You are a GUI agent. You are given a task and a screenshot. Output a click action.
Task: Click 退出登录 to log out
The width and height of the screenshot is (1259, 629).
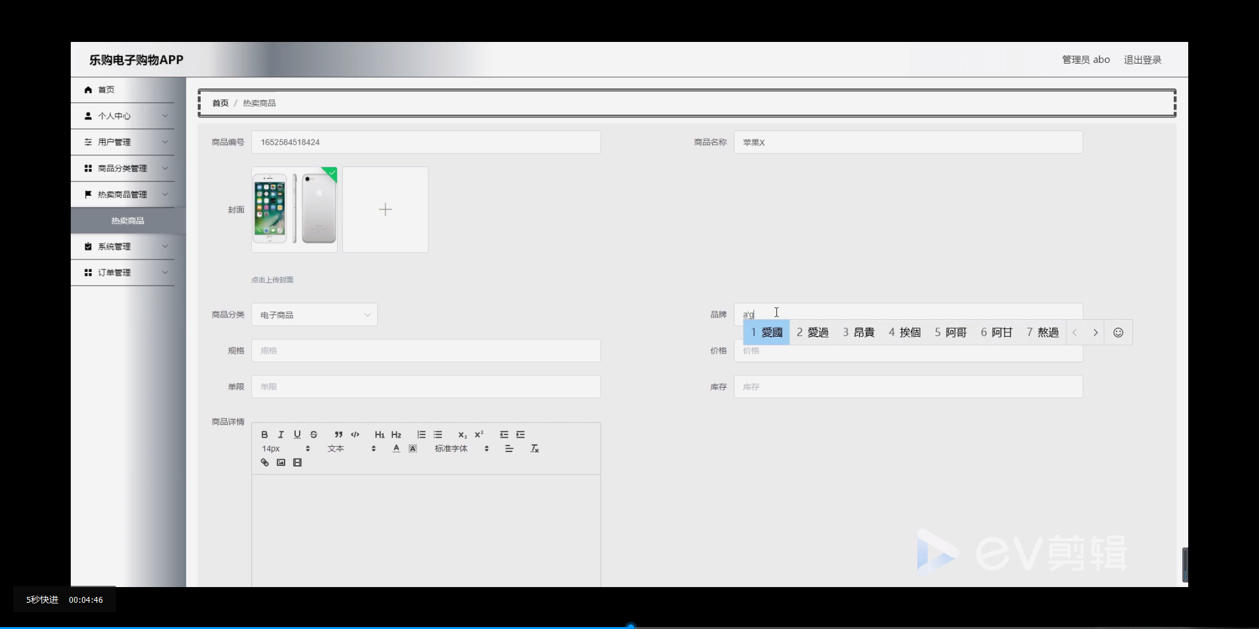1143,60
